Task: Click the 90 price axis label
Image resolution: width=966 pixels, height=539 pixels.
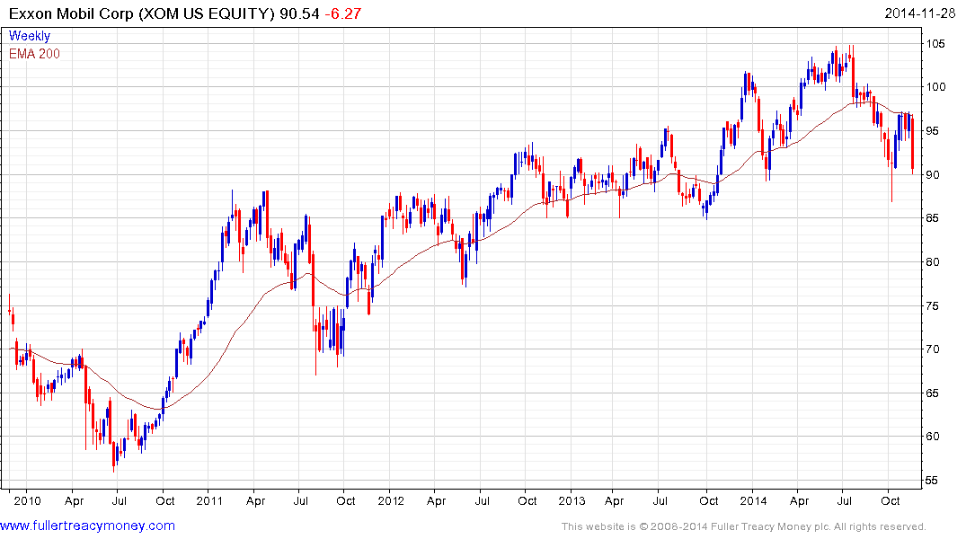Action: tap(933, 175)
